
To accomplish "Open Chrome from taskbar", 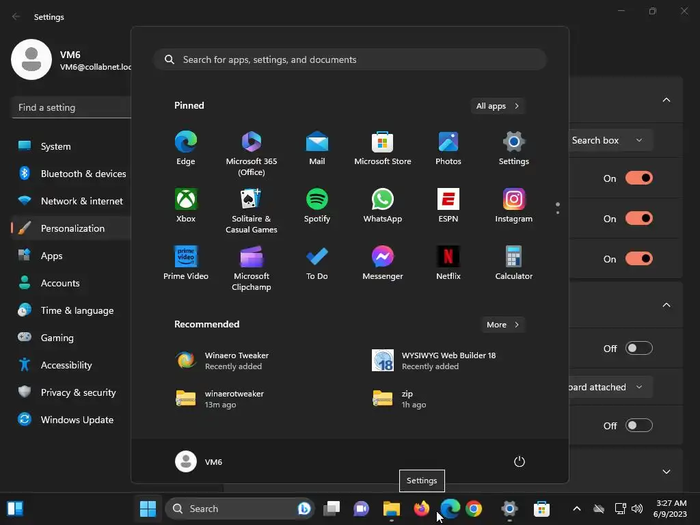I will (x=474, y=509).
